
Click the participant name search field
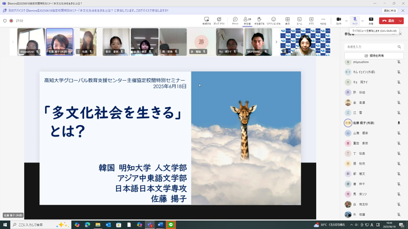371,47
